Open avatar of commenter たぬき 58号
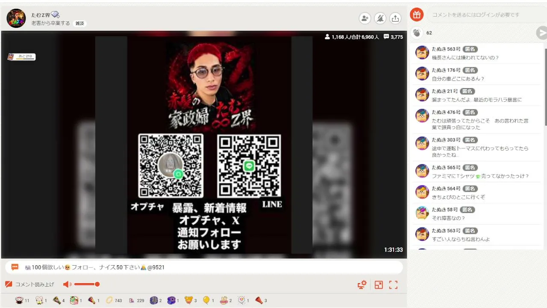The height and width of the screenshot is (308, 547). click(x=422, y=213)
